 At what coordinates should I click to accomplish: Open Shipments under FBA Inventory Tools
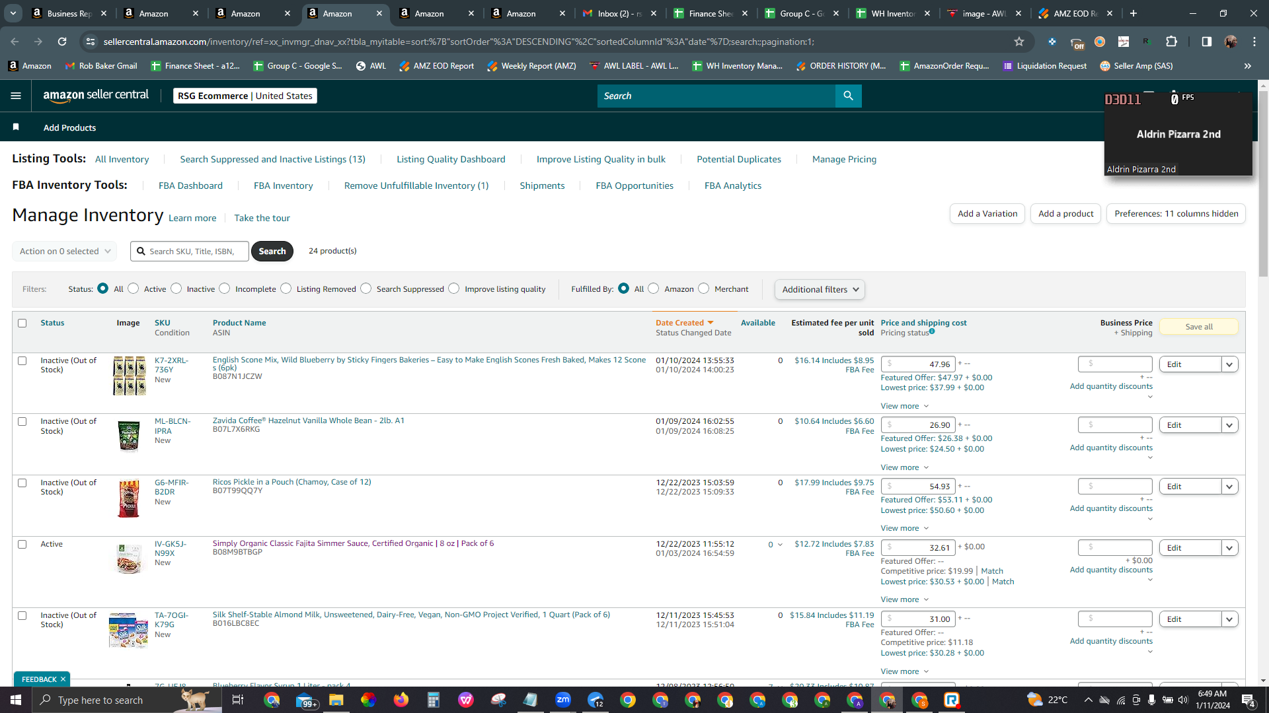point(542,186)
